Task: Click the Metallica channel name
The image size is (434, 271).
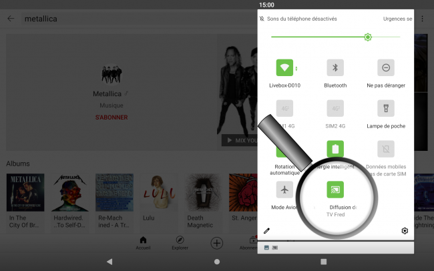Action: [107, 94]
